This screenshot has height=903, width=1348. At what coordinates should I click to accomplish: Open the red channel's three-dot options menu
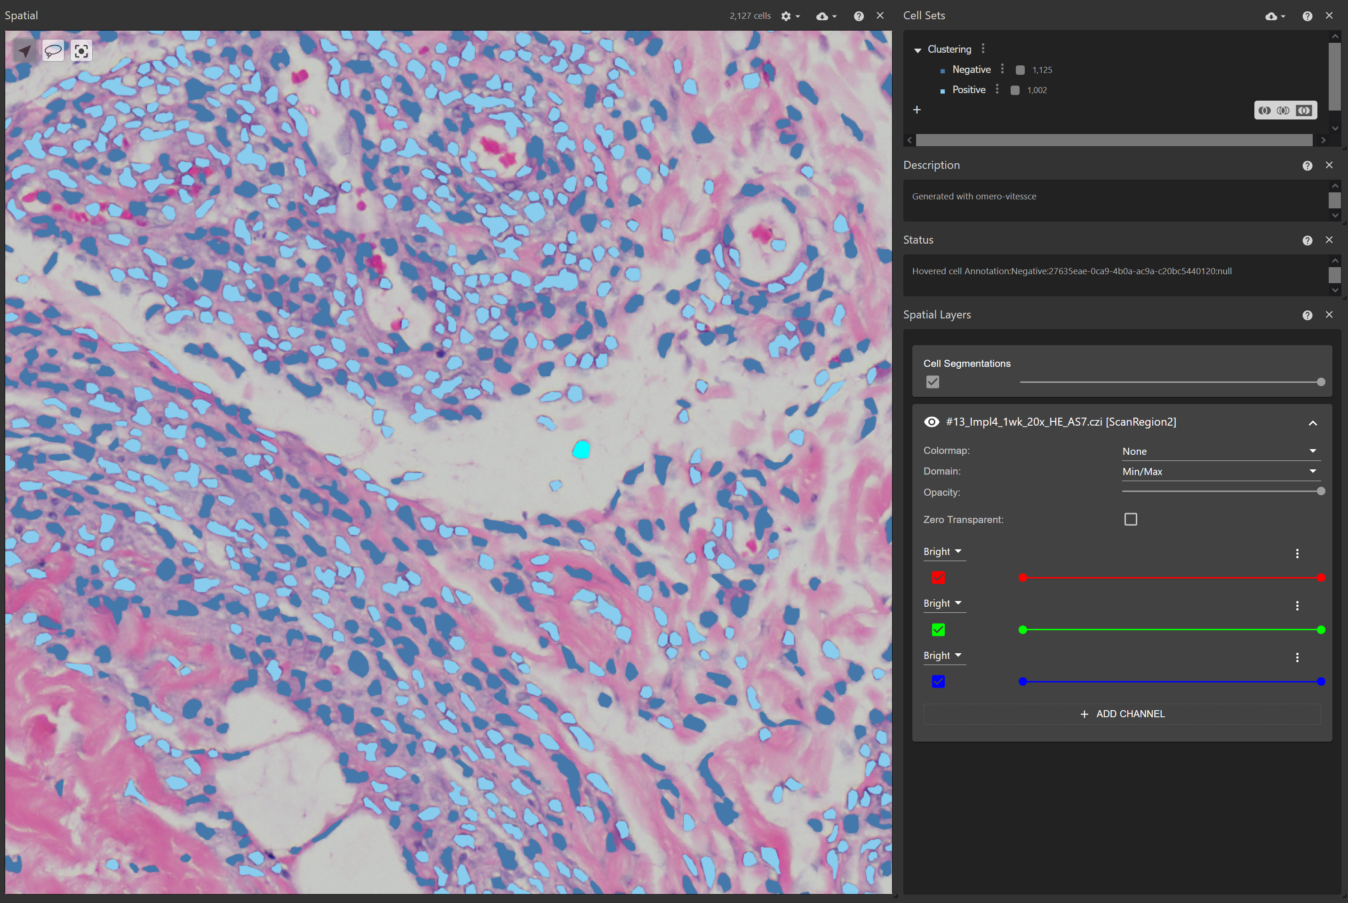pyautogui.click(x=1297, y=554)
